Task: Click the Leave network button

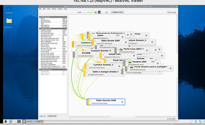Action: click(x=79, y=12)
